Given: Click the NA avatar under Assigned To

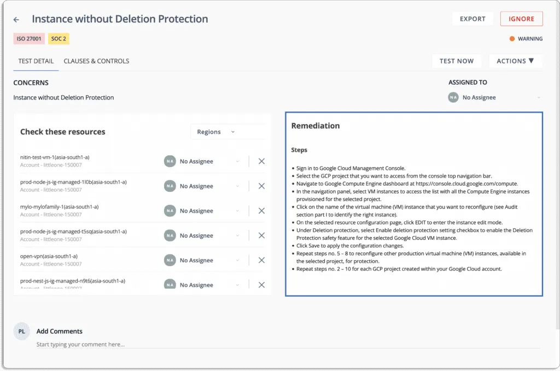Looking at the screenshot, I should [453, 97].
